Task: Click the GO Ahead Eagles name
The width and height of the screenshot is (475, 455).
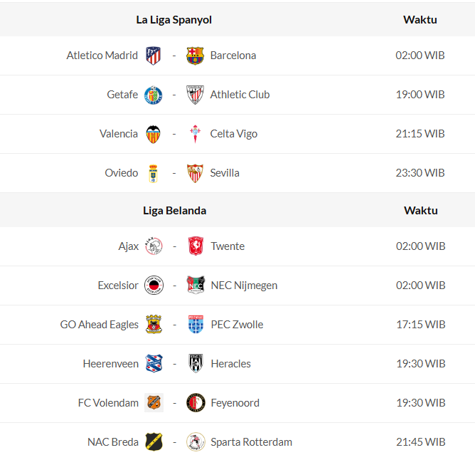Action: point(100,325)
